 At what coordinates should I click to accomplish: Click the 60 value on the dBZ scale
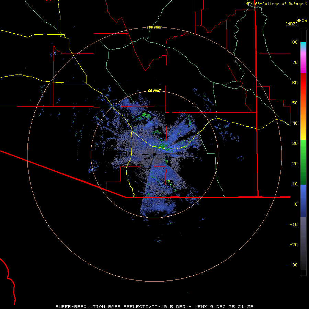pyautogui.click(x=295, y=83)
